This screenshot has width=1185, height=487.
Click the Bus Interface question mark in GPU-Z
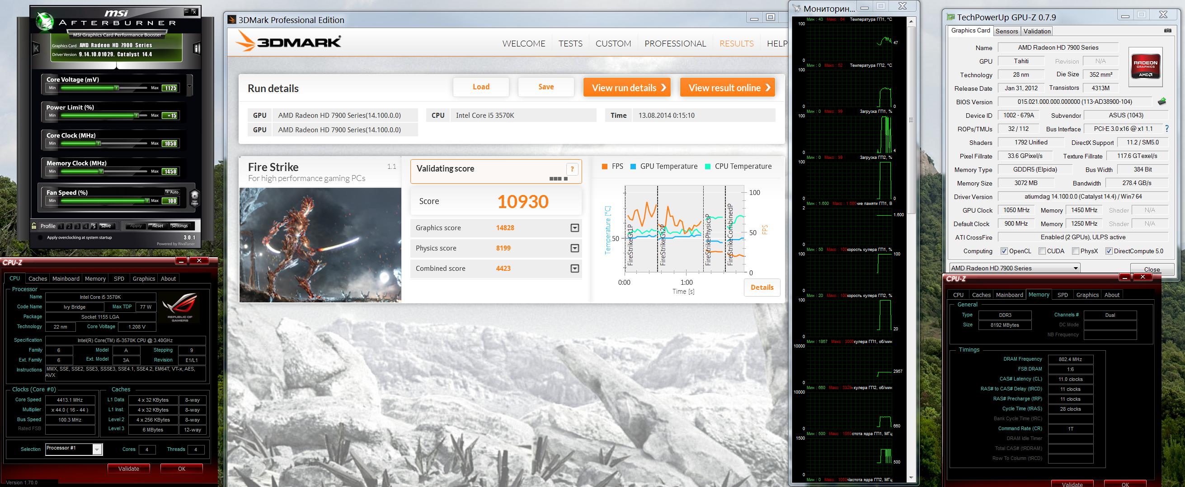1166,129
